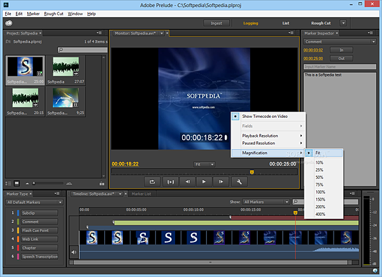Set marker In point button
Image resolution: width=382 pixels, height=277 pixels.
click(x=341, y=50)
